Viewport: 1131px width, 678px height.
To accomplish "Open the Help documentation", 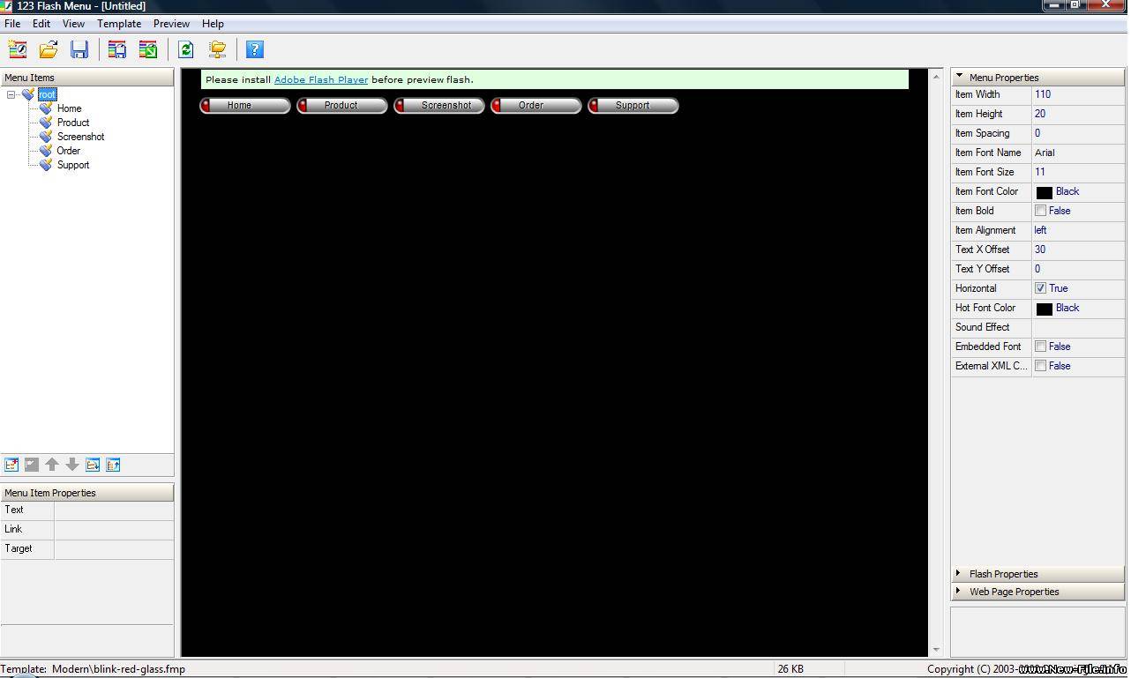I will point(255,49).
